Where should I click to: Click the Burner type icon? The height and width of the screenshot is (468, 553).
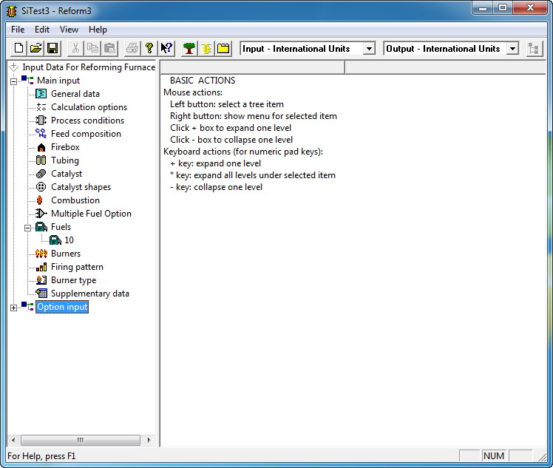[x=41, y=280]
